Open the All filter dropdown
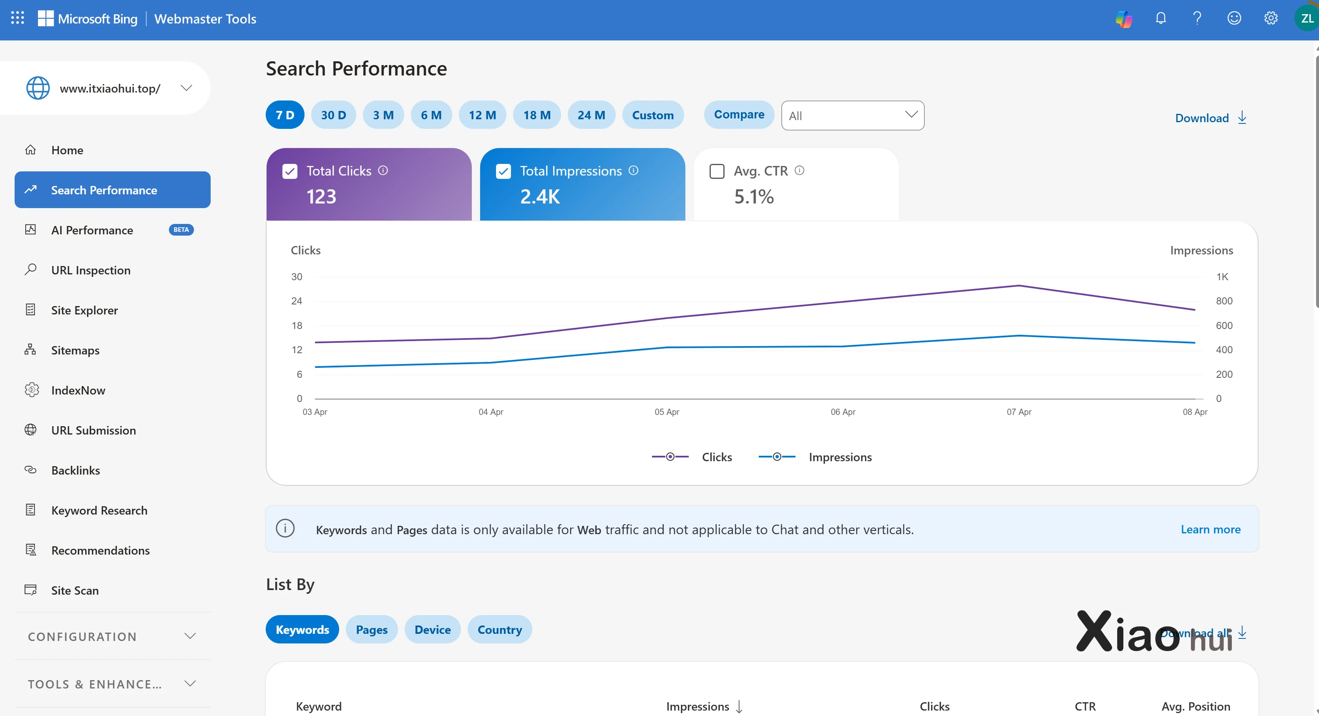 pos(853,115)
